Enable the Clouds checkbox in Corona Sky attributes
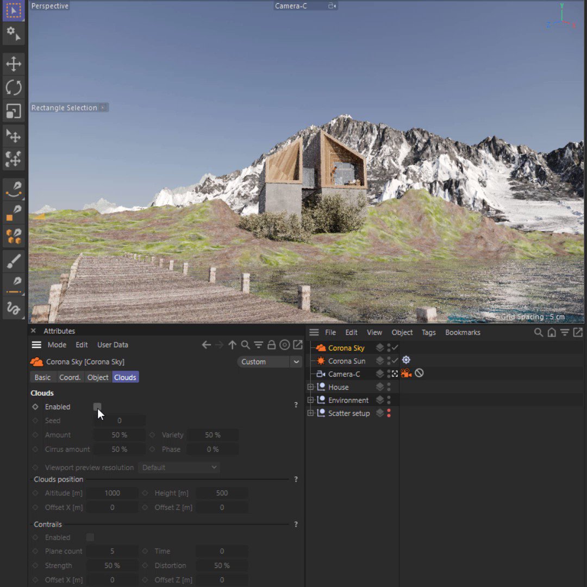The image size is (587, 587). [97, 407]
